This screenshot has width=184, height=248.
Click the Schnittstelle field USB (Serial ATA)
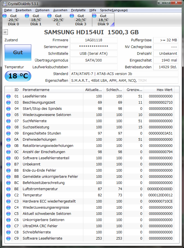(x=94, y=54)
